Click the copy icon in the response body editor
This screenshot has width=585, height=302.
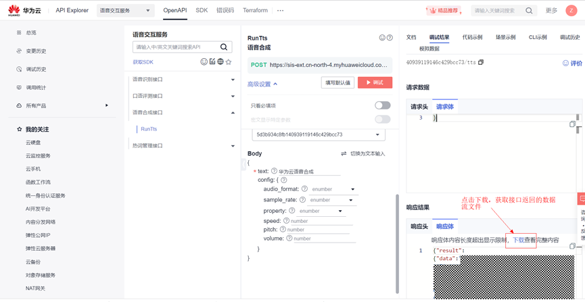point(572,246)
